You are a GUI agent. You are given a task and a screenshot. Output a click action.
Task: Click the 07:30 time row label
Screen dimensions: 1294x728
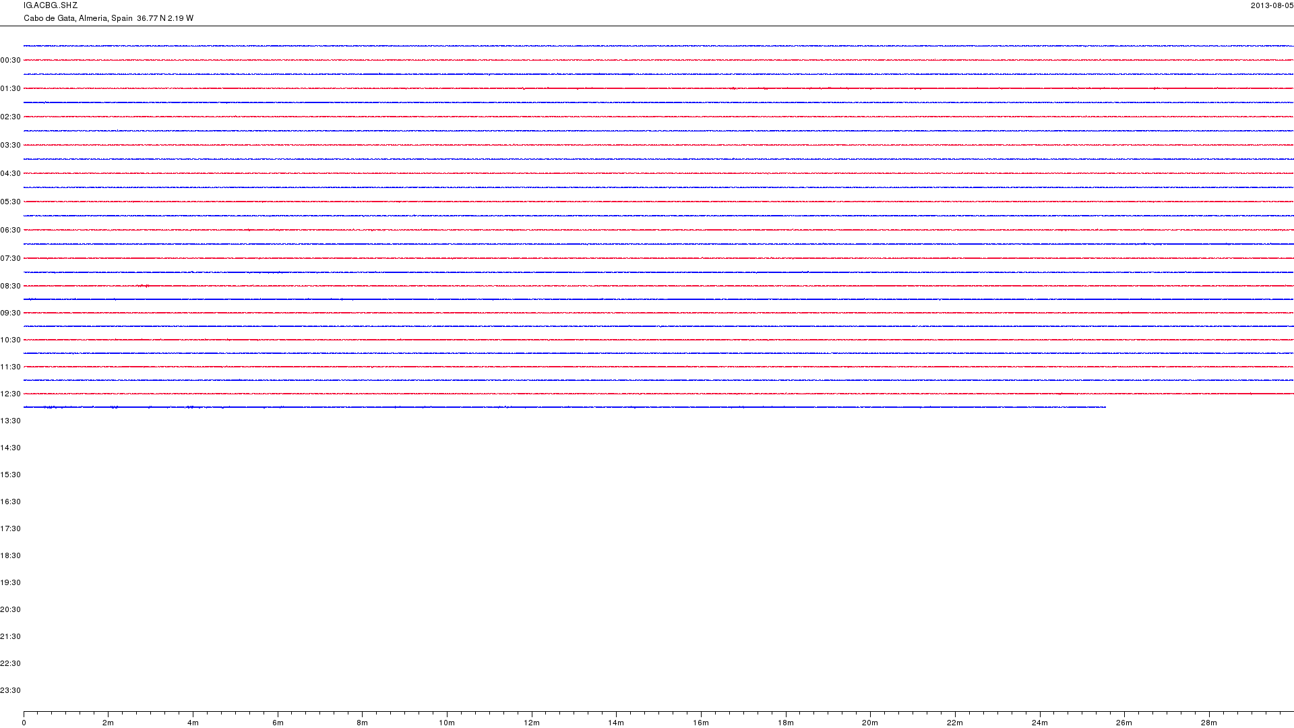11,259
